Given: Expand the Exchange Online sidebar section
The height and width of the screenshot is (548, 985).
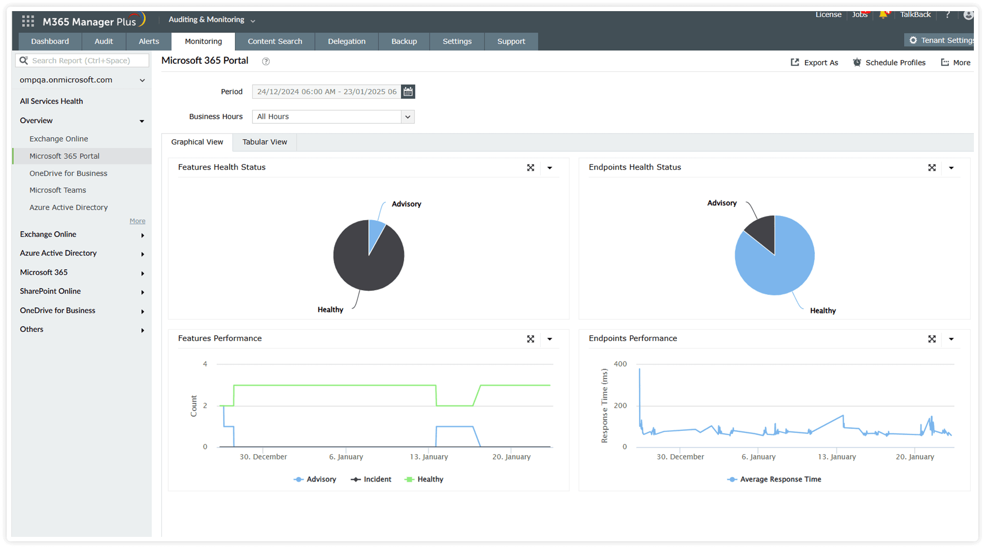Looking at the screenshot, I should point(143,235).
